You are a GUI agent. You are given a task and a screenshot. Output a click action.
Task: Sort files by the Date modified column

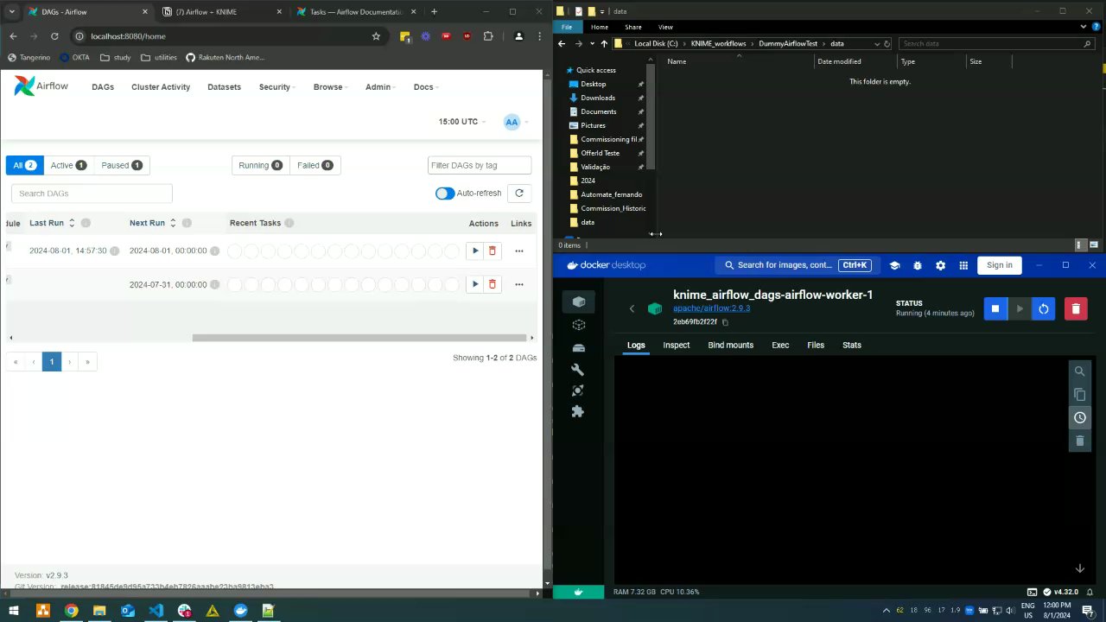pos(855,61)
